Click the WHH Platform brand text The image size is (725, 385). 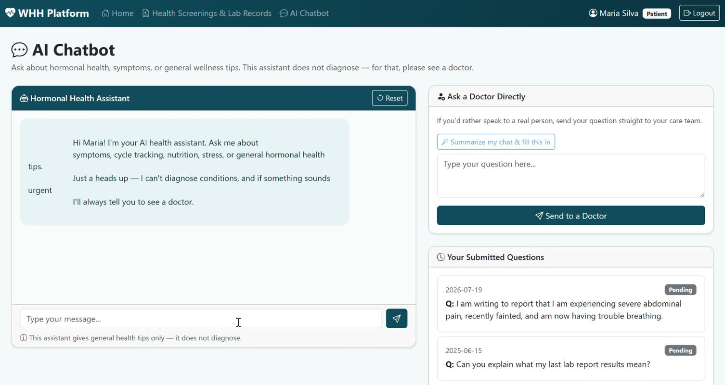click(53, 13)
